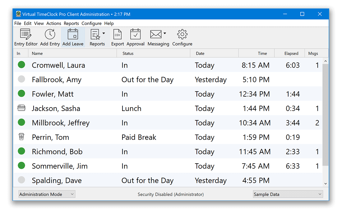This screenshot has height=211, width=342.
Task: Open the Add Leave calendar tool
Action: (73, 34)
